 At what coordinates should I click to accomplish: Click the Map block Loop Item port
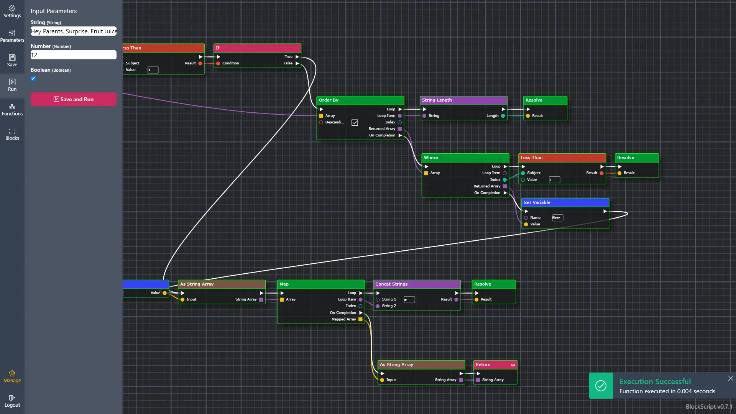pyautogui.click(x=360, y=299)
